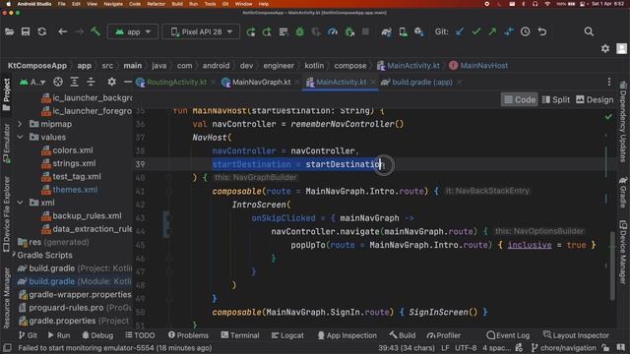The width and height of the screenshot is (630, 354).
Task: Select opened file target icon in project panel
Action: pos(58,82)
